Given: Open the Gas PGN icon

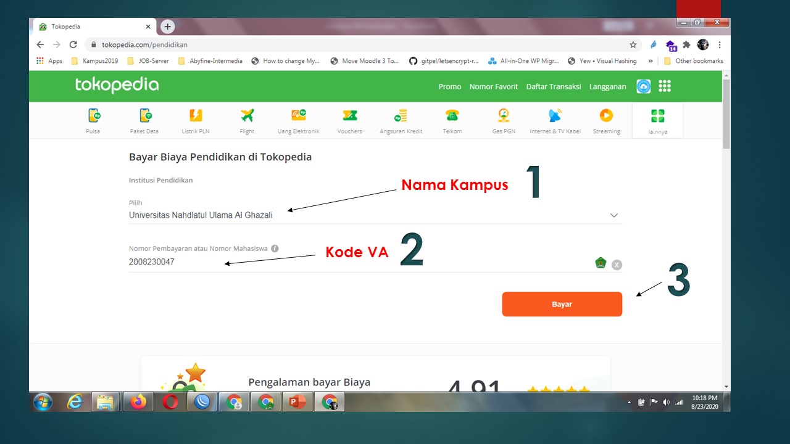Looking at the screenshot, I should [x=504, y=116].
